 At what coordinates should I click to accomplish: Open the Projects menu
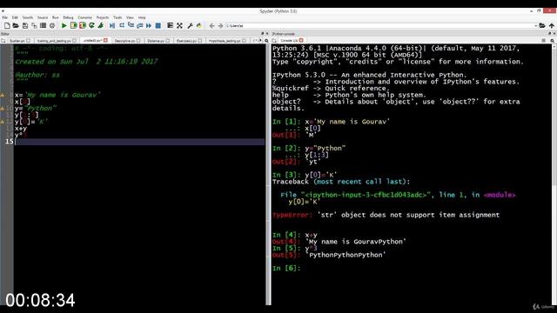(x=103, y=17)
